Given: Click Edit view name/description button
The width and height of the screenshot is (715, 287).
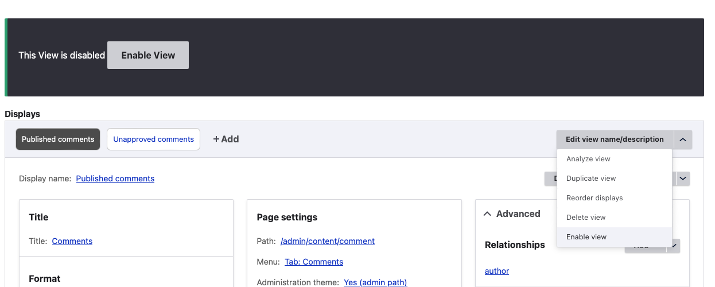Looking at the screenshot, I should (x=615, y=139).
